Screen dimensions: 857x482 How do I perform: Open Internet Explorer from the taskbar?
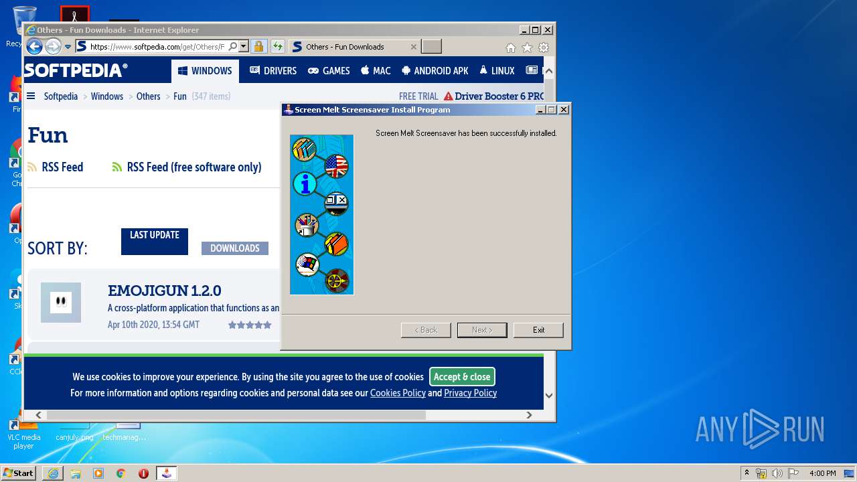tap(53, 473)
